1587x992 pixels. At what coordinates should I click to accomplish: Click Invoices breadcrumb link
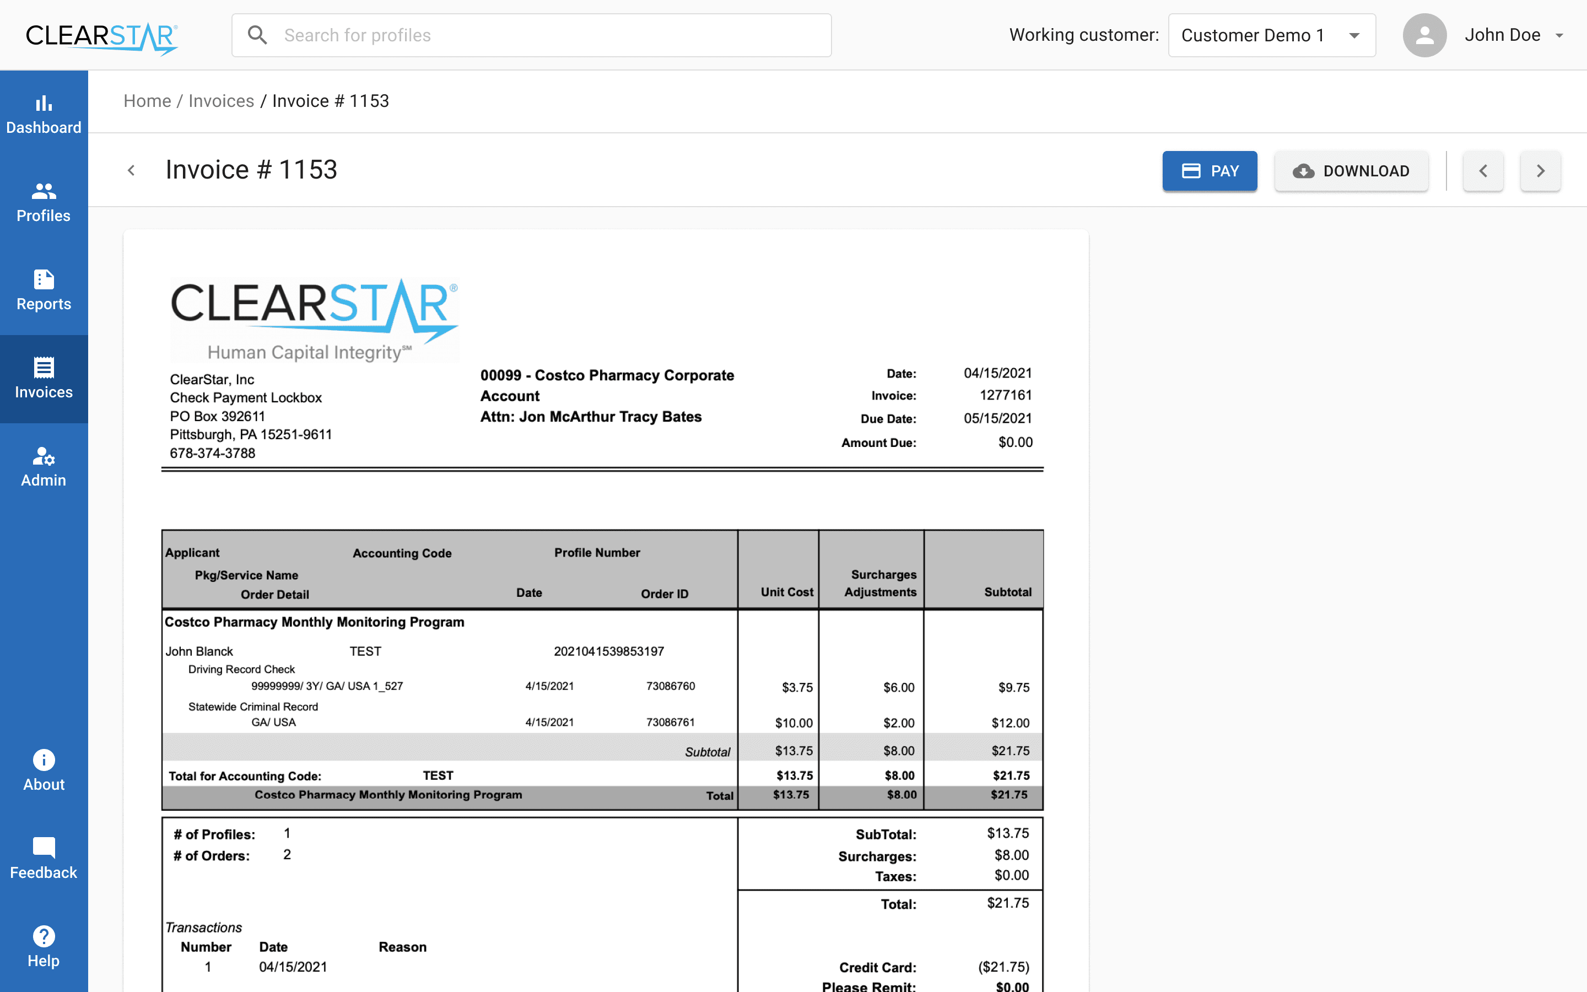[x=221, y=101]
